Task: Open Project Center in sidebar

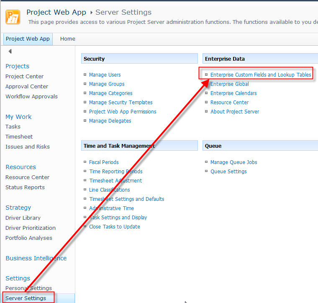Action: [24, 77]
